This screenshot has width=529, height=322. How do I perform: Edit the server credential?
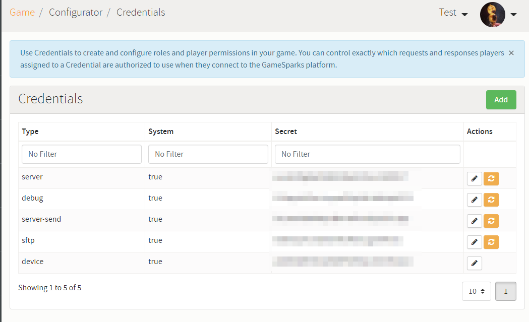pyautogui.click(x=474, y=178)
